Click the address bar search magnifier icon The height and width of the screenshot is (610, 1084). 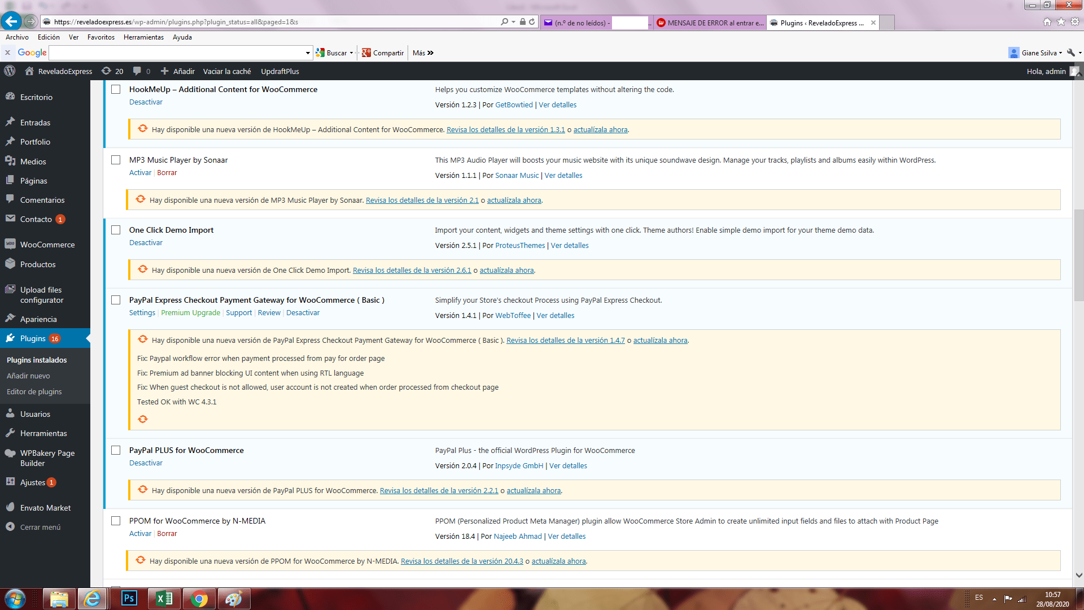(x=504, y=22)
